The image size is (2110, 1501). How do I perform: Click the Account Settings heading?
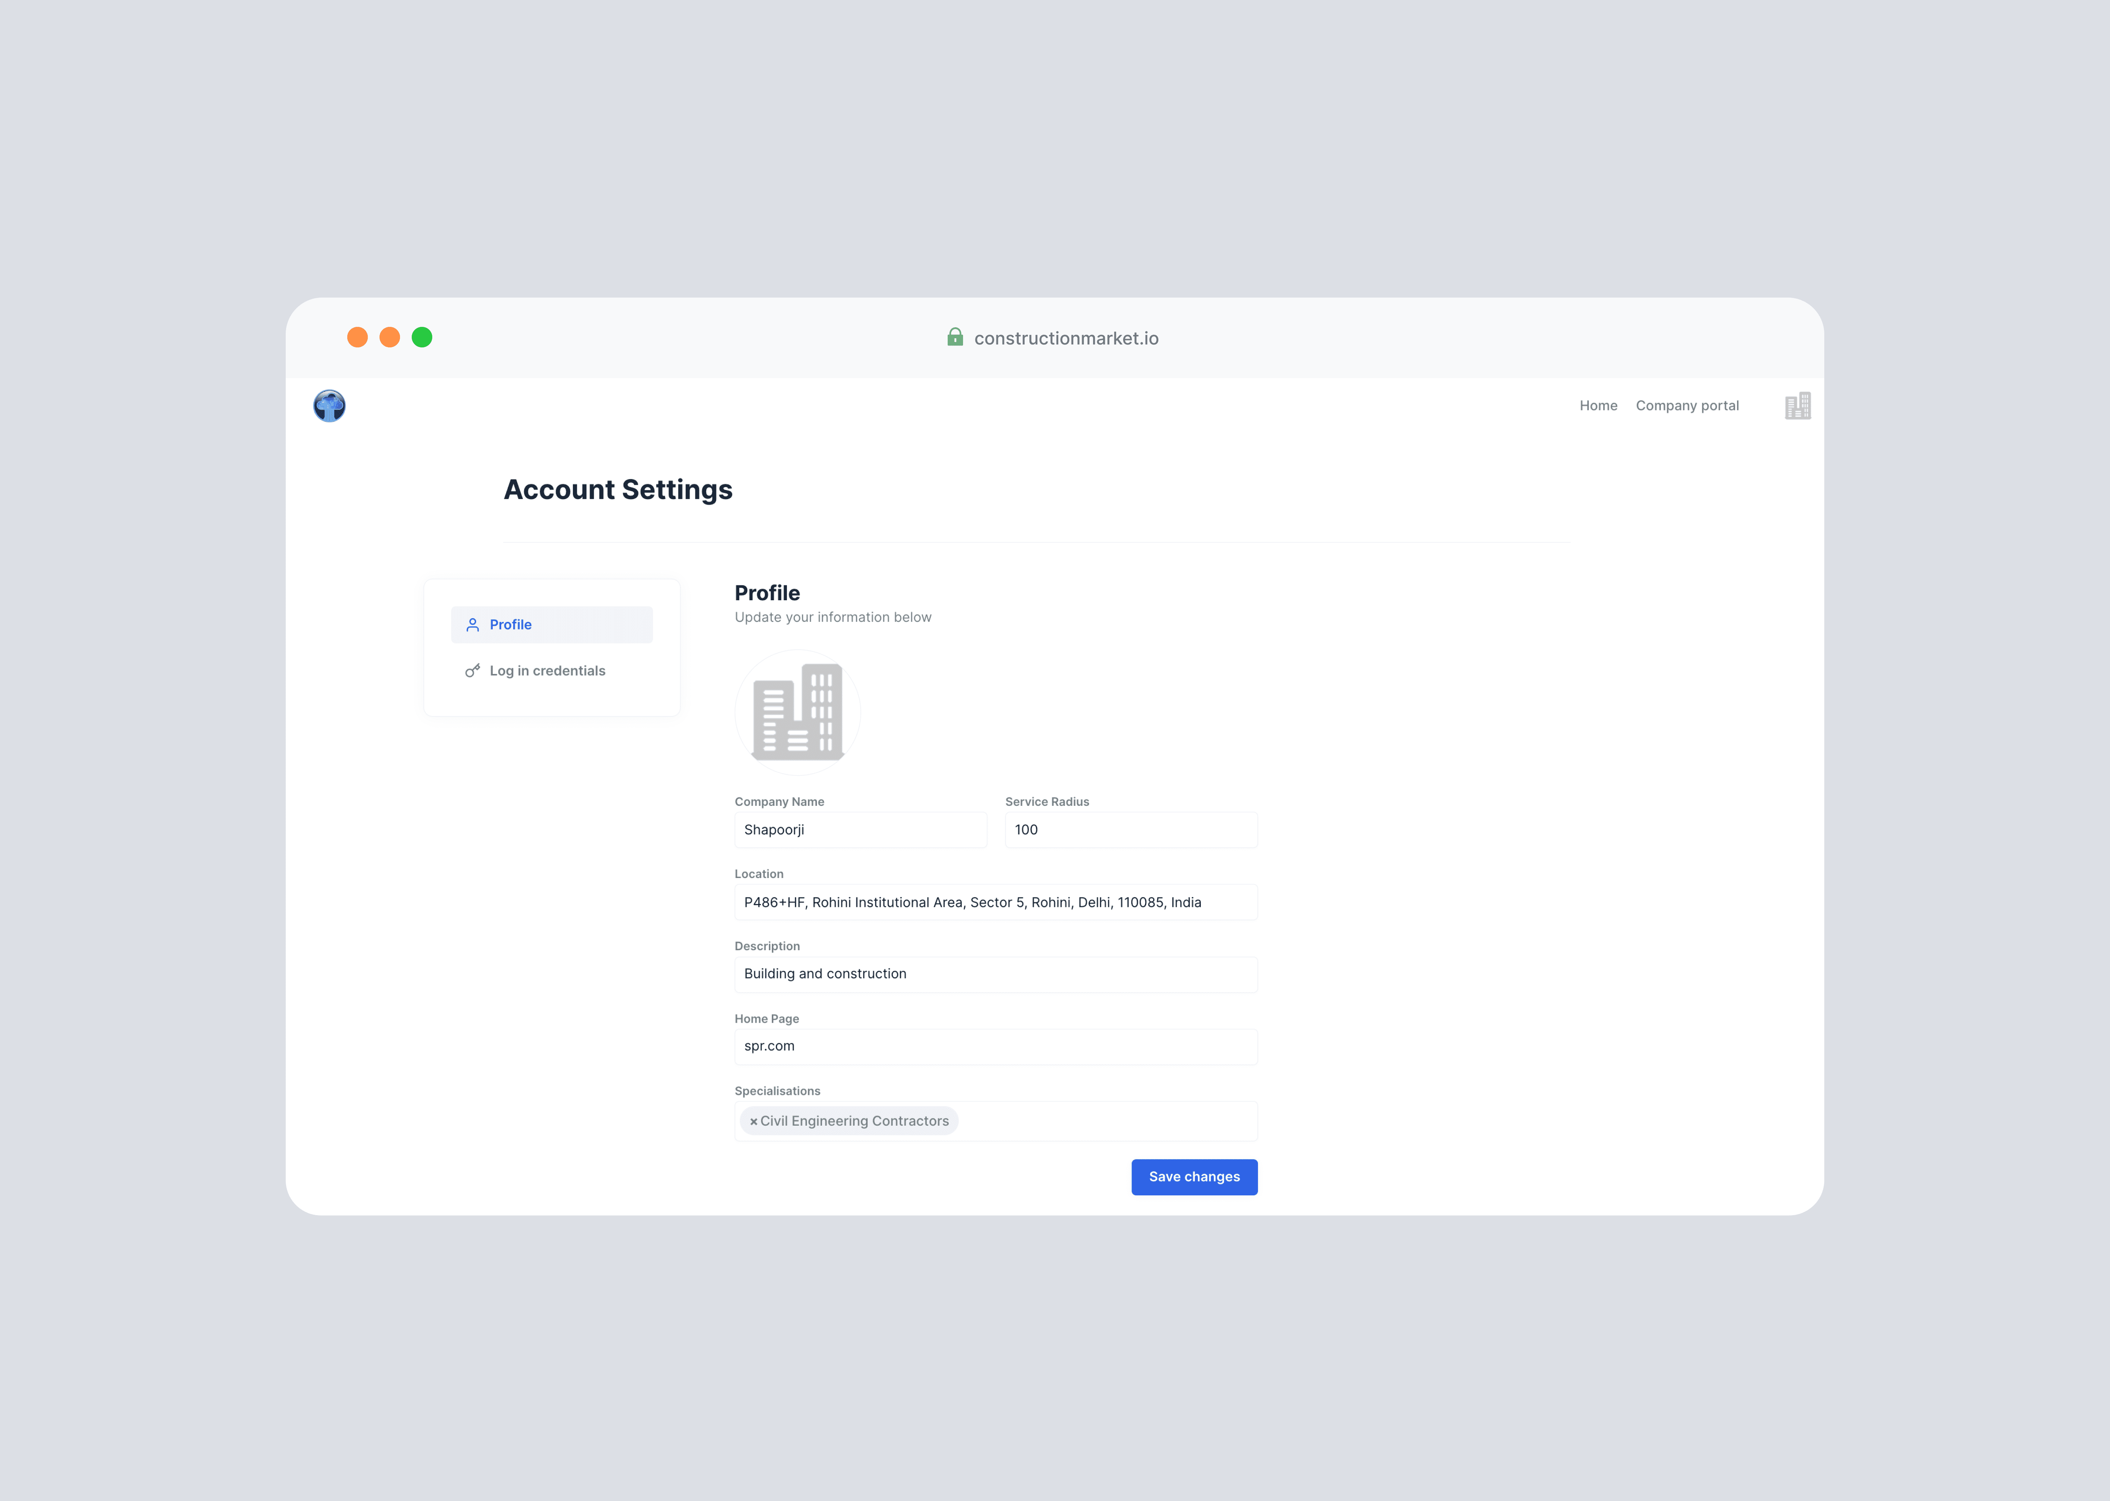(618, 490)
